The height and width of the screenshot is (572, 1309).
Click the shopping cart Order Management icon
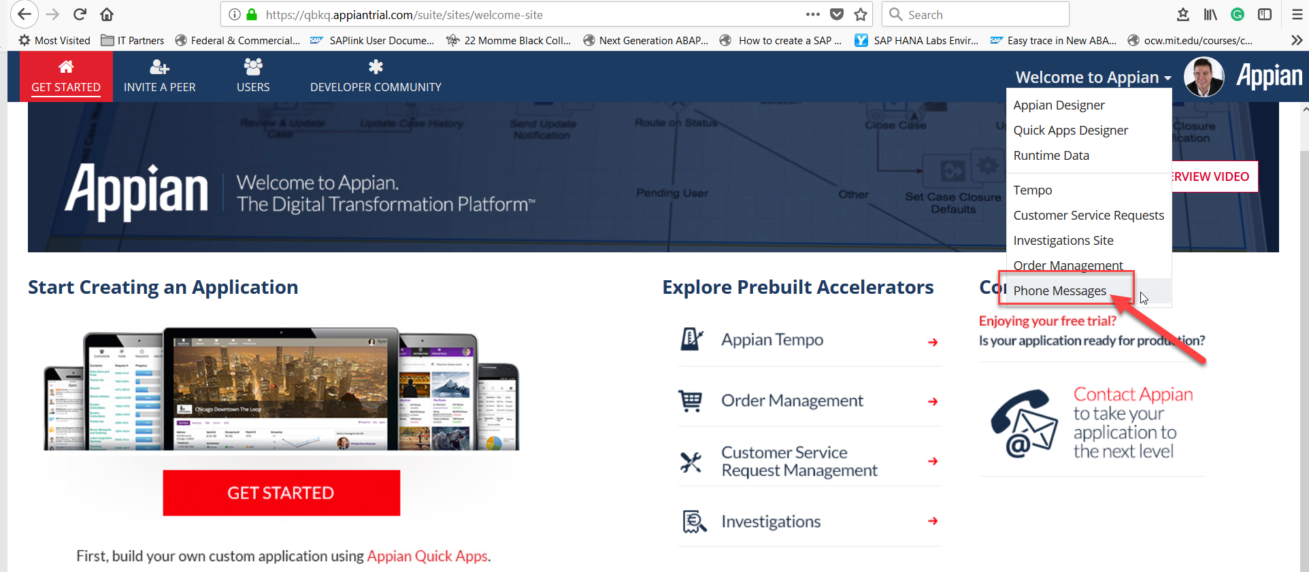coord(691,401)
